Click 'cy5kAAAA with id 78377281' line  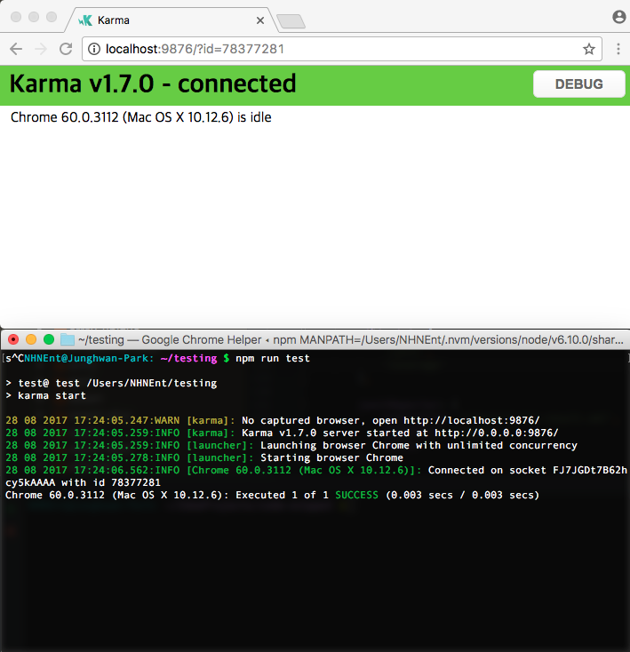[83, 482]
